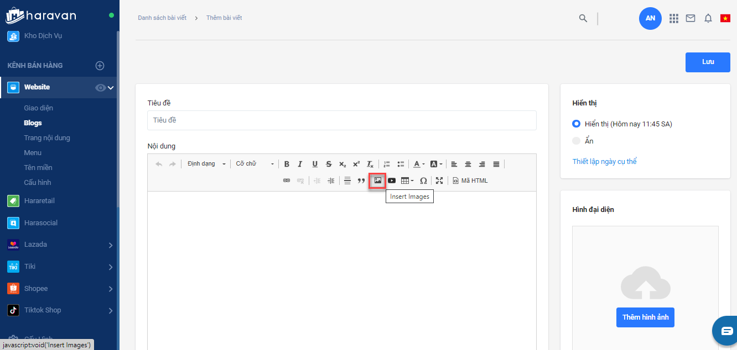Click the Lưu save button
This screenshot has width=737, height=350.
click(708, 62)
